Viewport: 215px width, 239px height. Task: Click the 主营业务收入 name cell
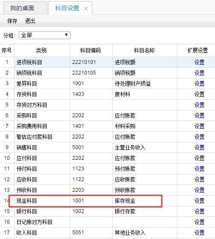tap(145, 147)
